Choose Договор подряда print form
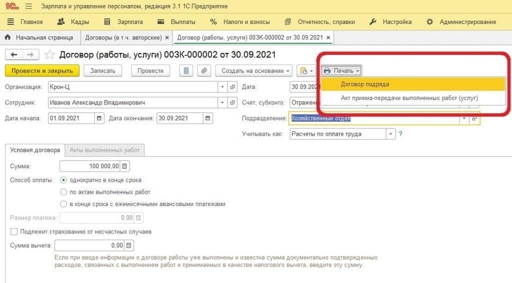 [x=413, y=84]
